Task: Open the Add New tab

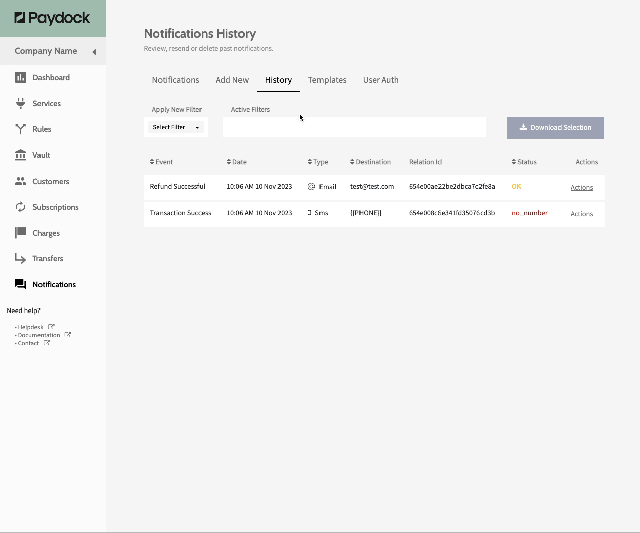Action: (232, 80)
